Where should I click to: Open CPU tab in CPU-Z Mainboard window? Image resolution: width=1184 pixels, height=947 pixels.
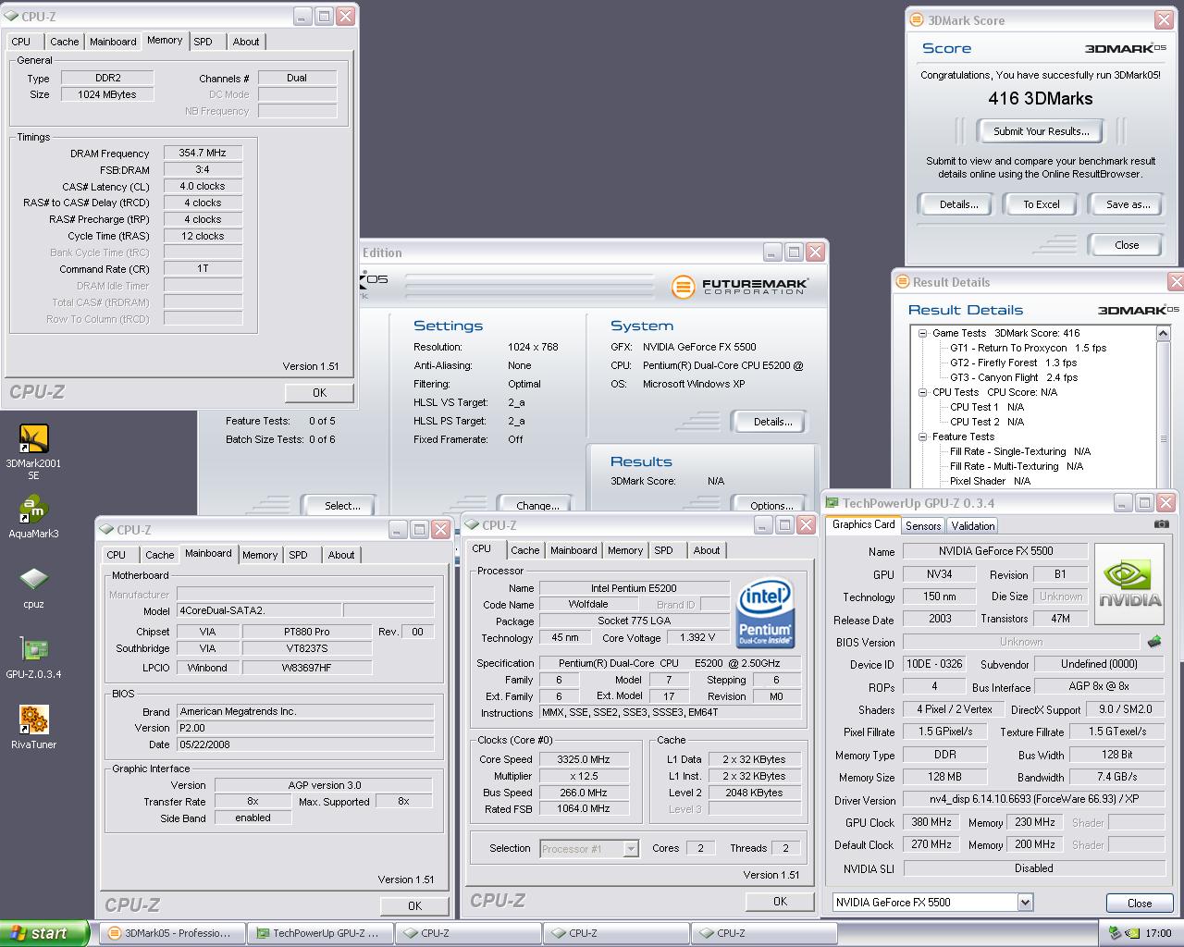(x=117, y=555)
